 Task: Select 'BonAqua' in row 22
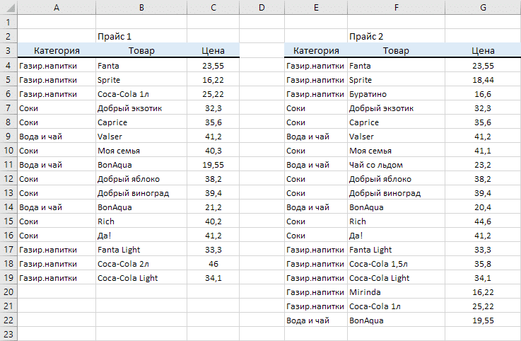[396, 320]
